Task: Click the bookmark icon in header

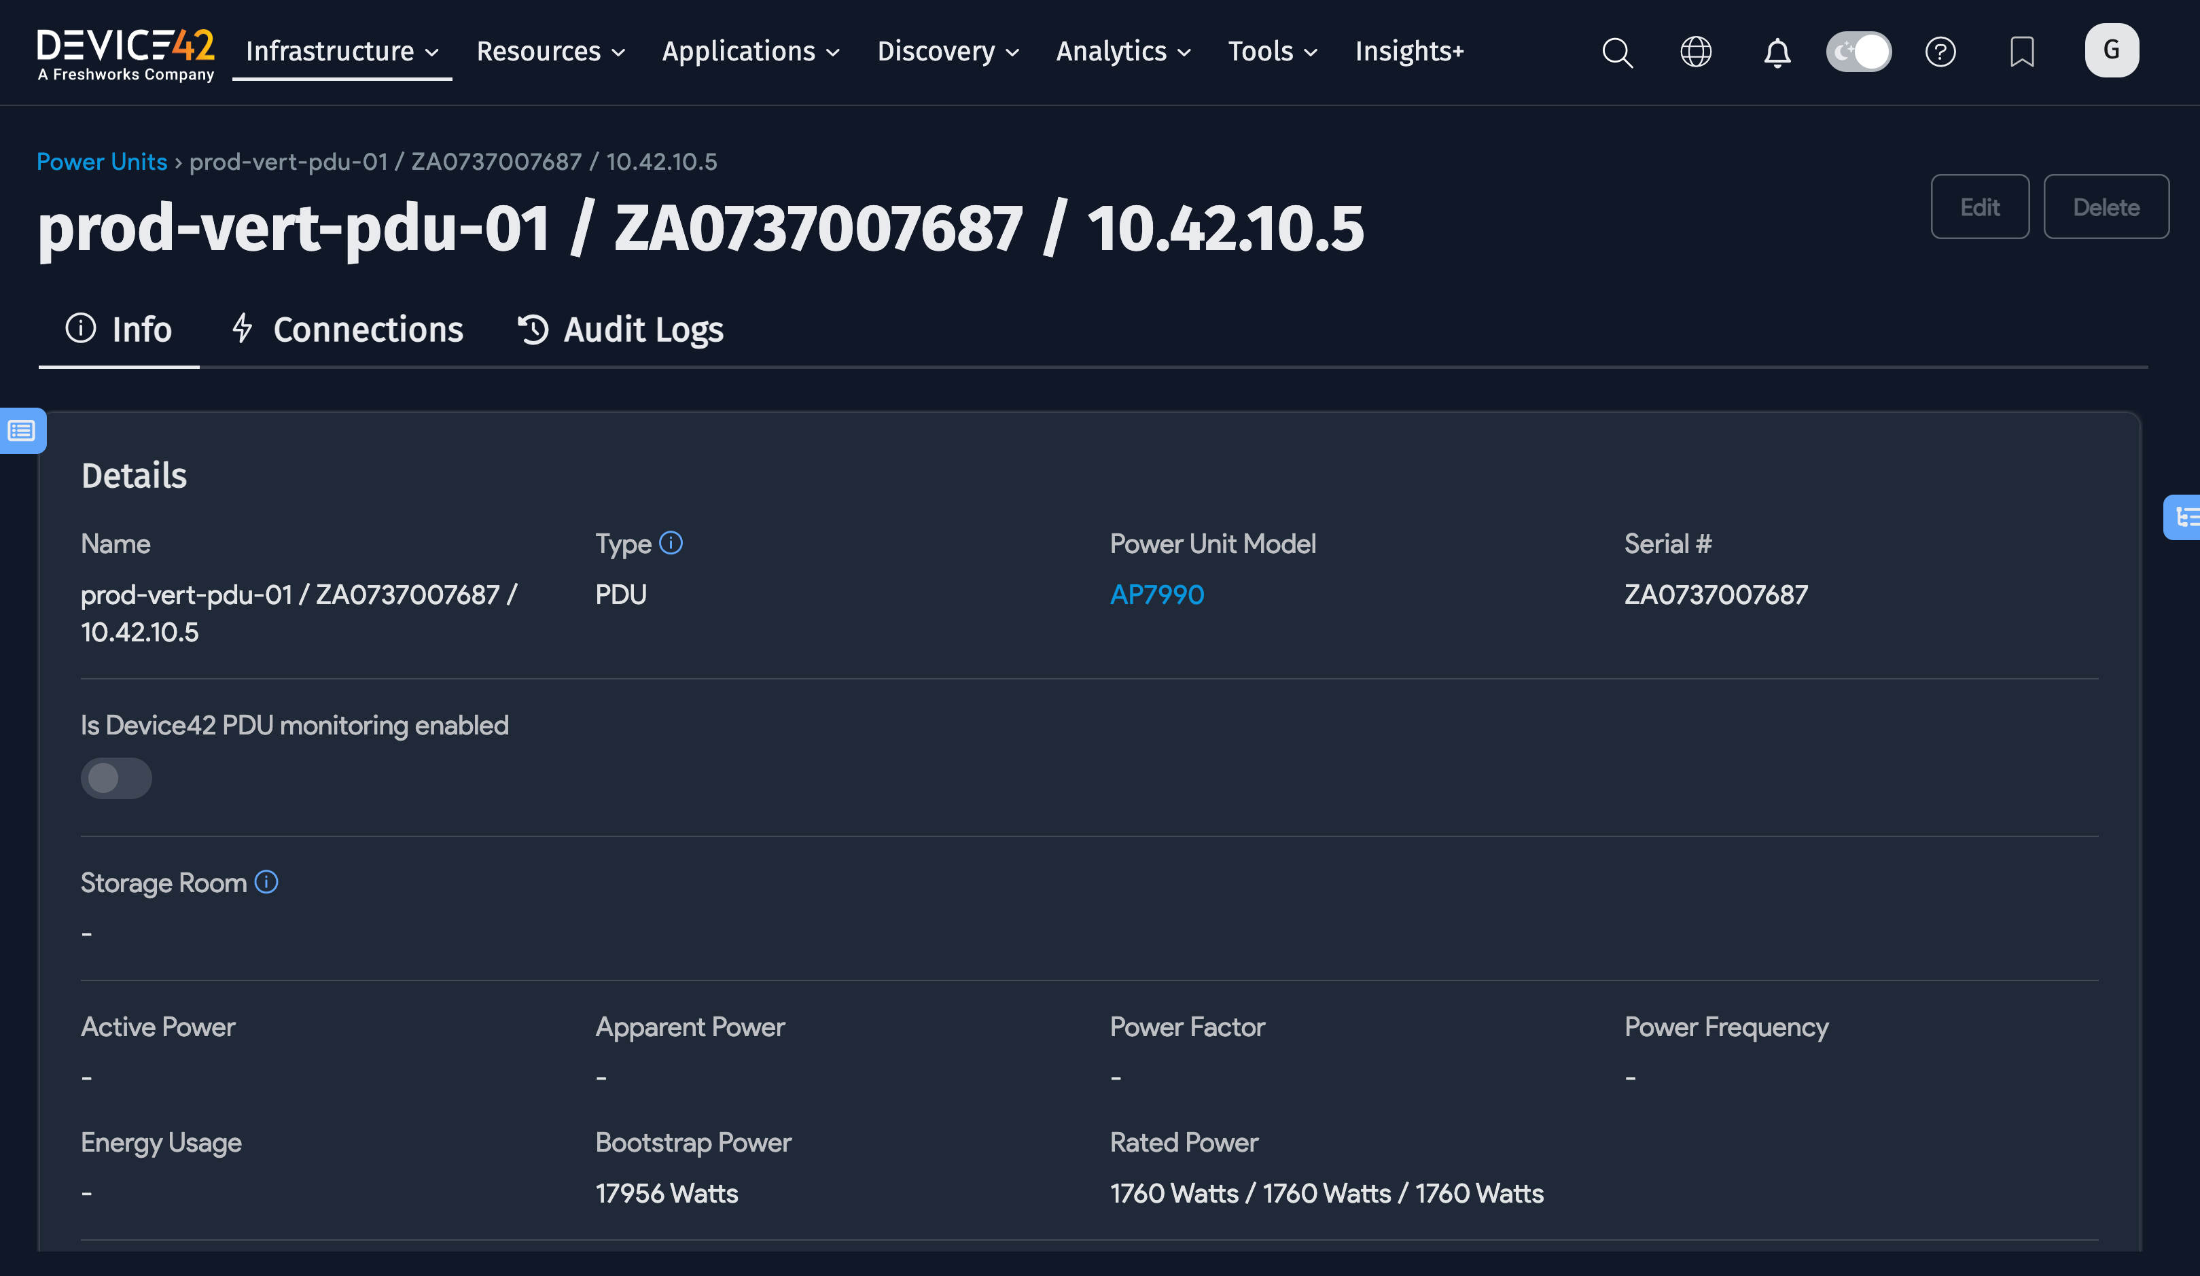Action: pos(2022,52)
